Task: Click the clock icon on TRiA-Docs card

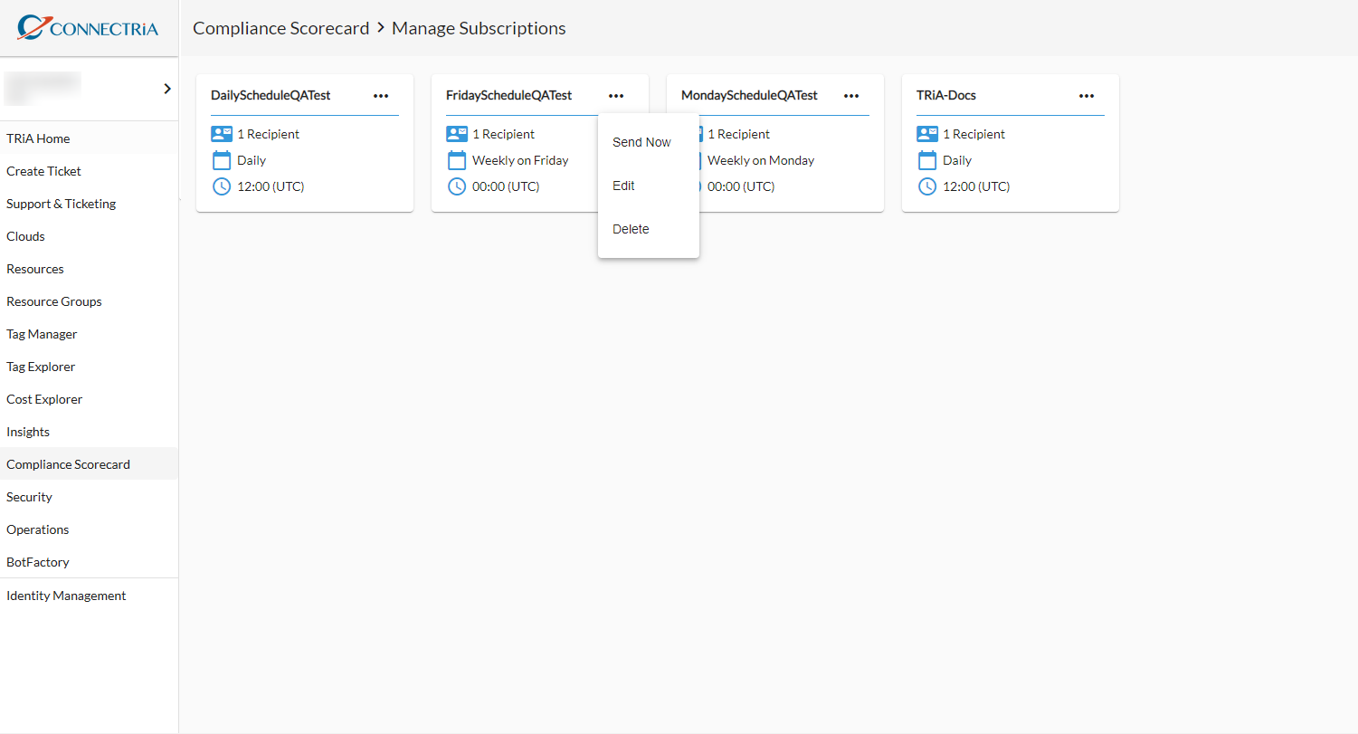Action: coord(927,186)
